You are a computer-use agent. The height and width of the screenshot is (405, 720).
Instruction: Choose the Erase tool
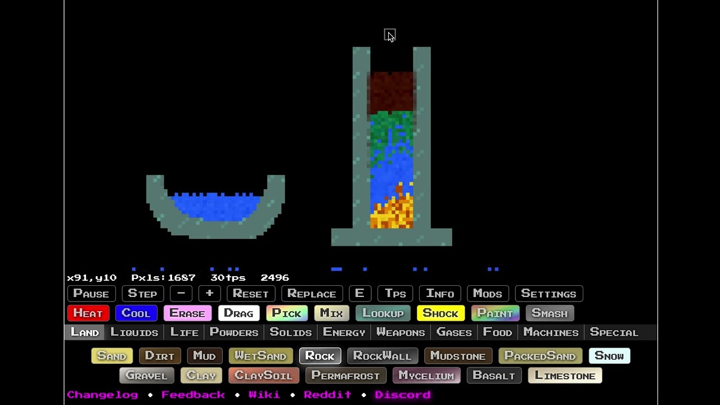click(187, 313)
